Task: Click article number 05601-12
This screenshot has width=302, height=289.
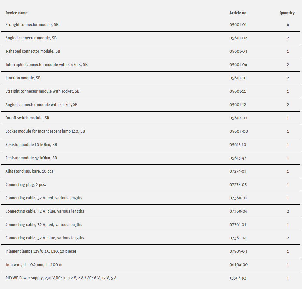Action: (x=238, y=105)
